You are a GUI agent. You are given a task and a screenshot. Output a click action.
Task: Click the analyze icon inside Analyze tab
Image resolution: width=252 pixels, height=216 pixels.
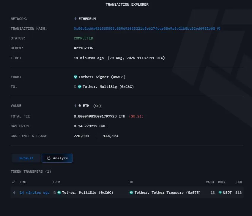click(48, 158)
